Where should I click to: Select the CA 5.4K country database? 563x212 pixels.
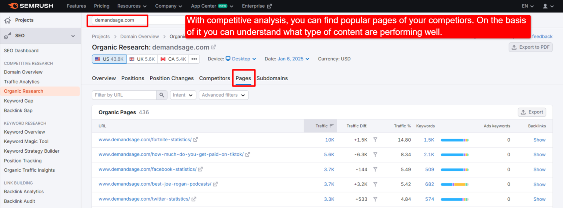coord(173,59)
